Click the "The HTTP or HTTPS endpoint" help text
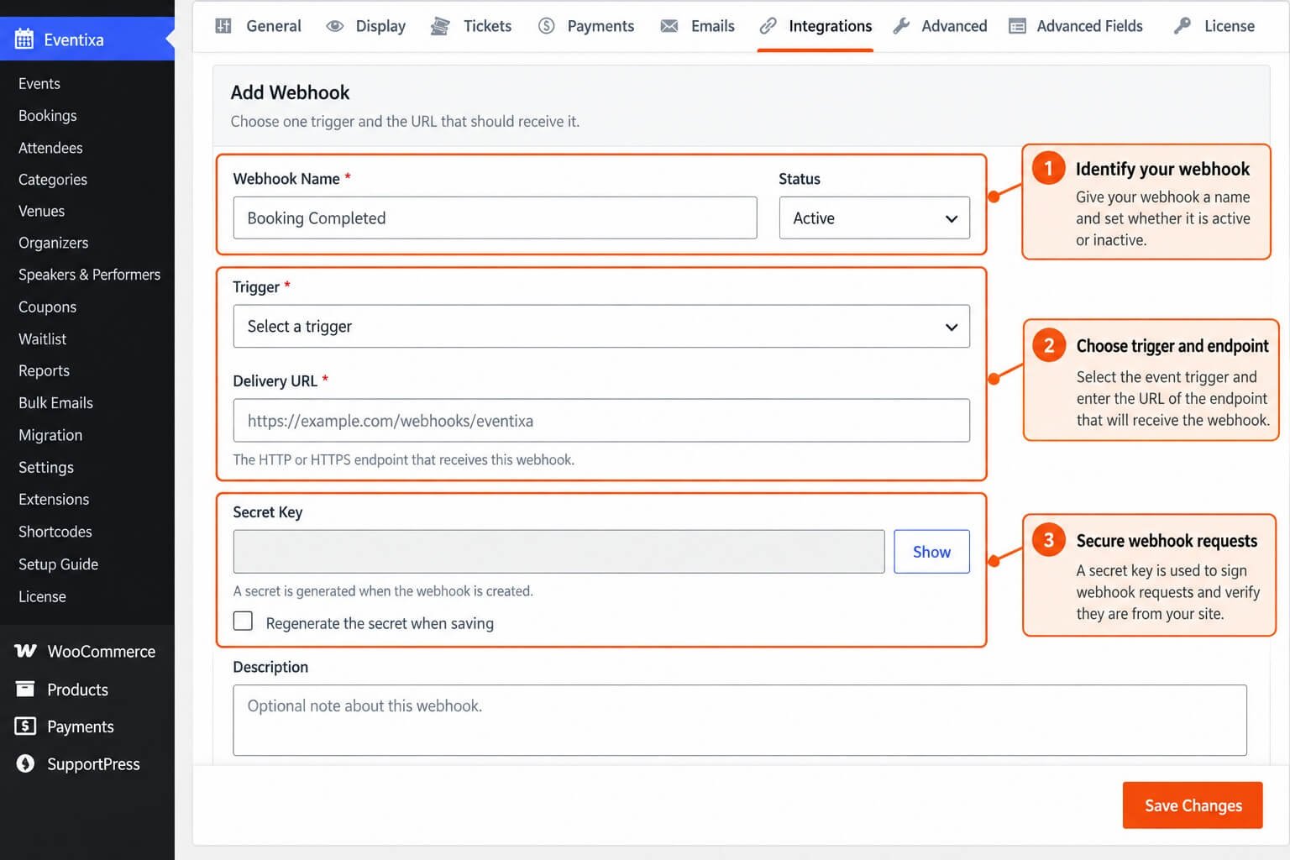The width and height of the screenshot is (1290, 860). (x=404, y=460)
